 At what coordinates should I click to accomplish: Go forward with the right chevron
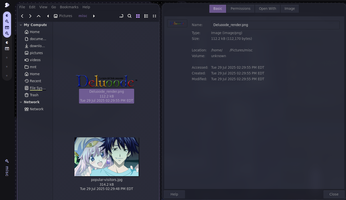pos(30,16)
